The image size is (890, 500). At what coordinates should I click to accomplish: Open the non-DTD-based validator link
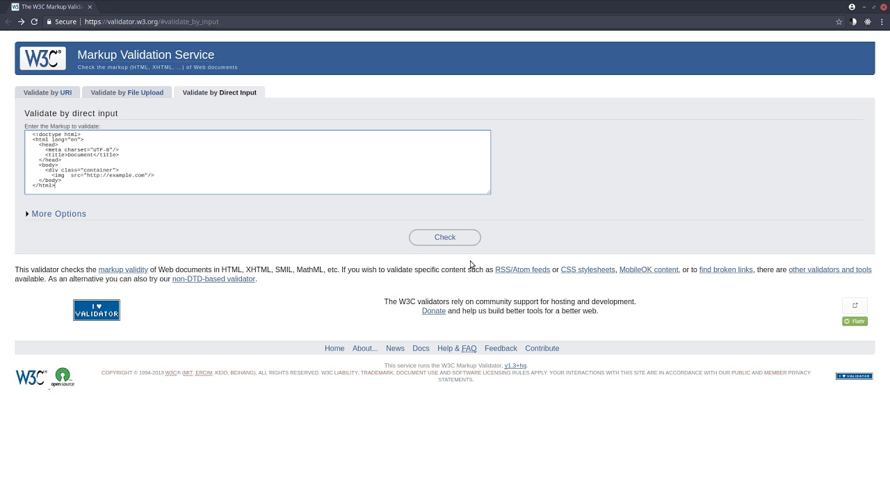tap(213, 279)
